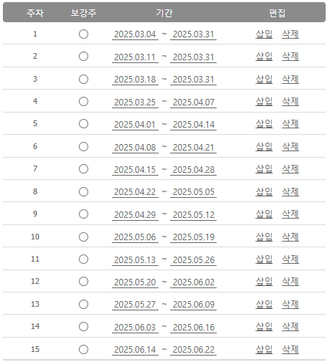Click the 삽입 link in week 1 row
The image size is (330, 362).
264,34
